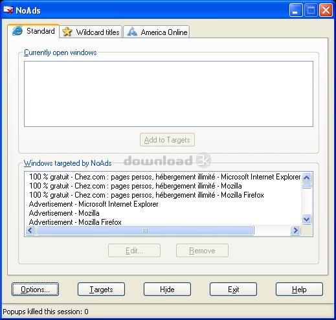This screenshot has height=320, width=336.
Task: Click the AOL triangle icon on America Online tab
Action: [x=132, y=32]
